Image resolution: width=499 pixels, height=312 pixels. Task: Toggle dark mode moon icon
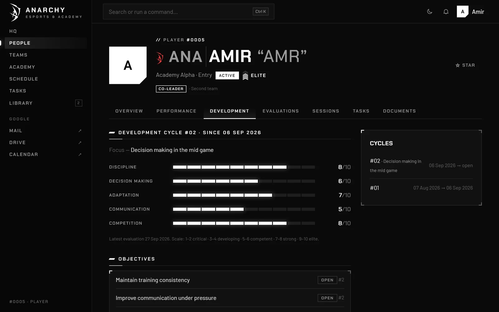tap(429, 12)
